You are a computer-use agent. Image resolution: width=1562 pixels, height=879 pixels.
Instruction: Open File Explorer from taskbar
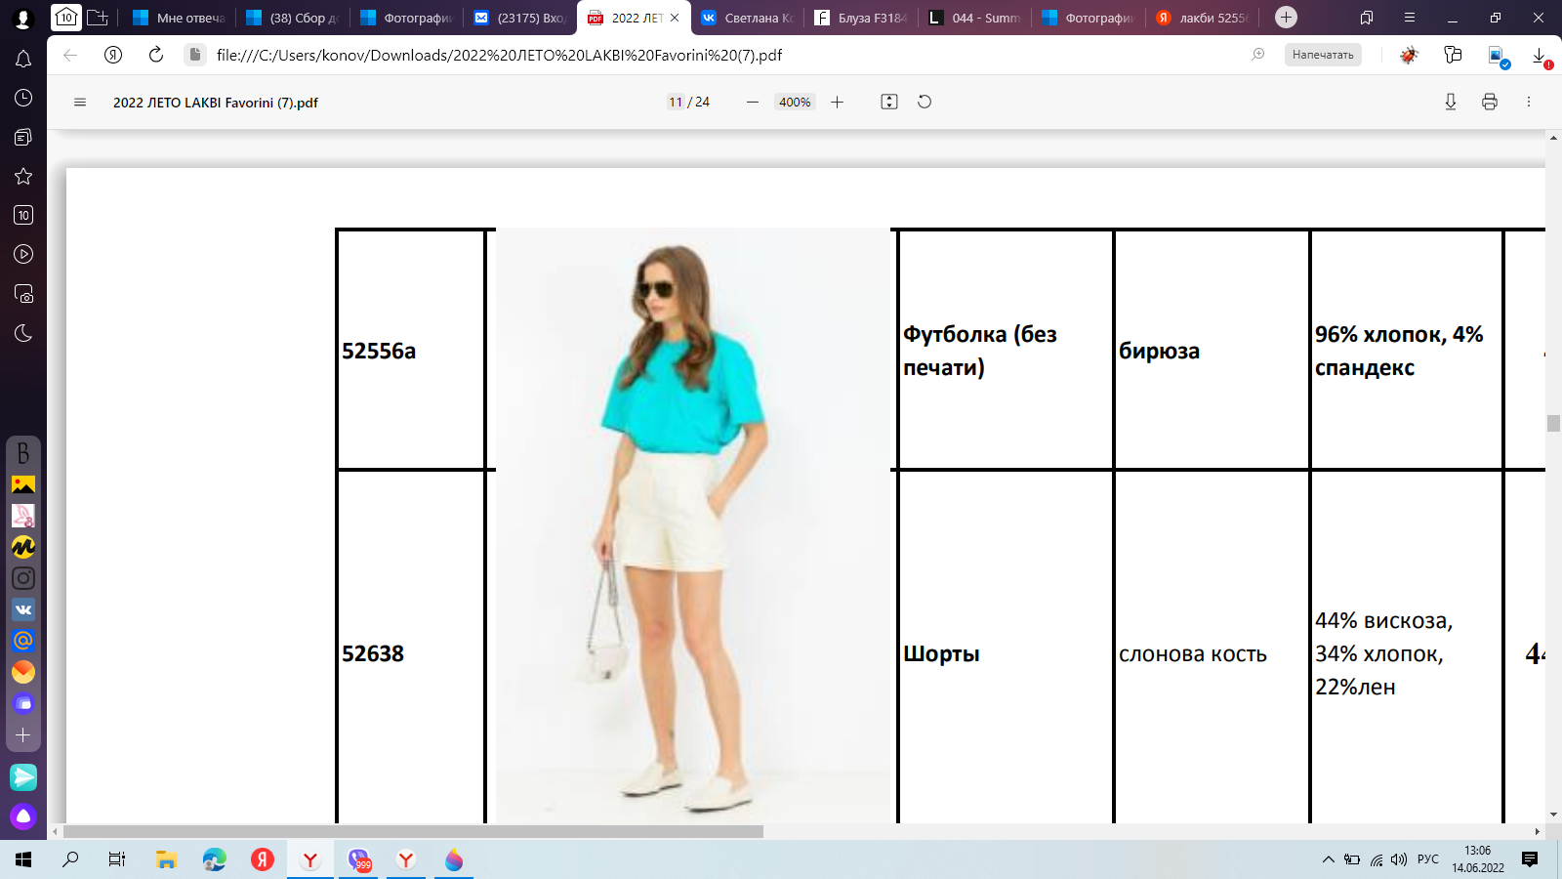(166, 859)
